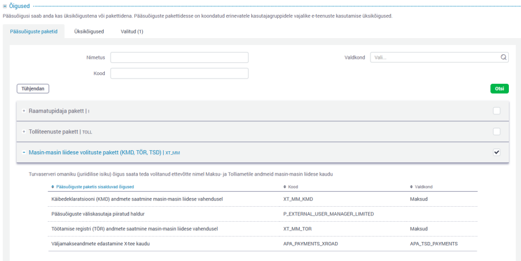Click the XT_MM_TOR code cell
The width and height of the screenshot is (521, 261).
coord(298,229)
